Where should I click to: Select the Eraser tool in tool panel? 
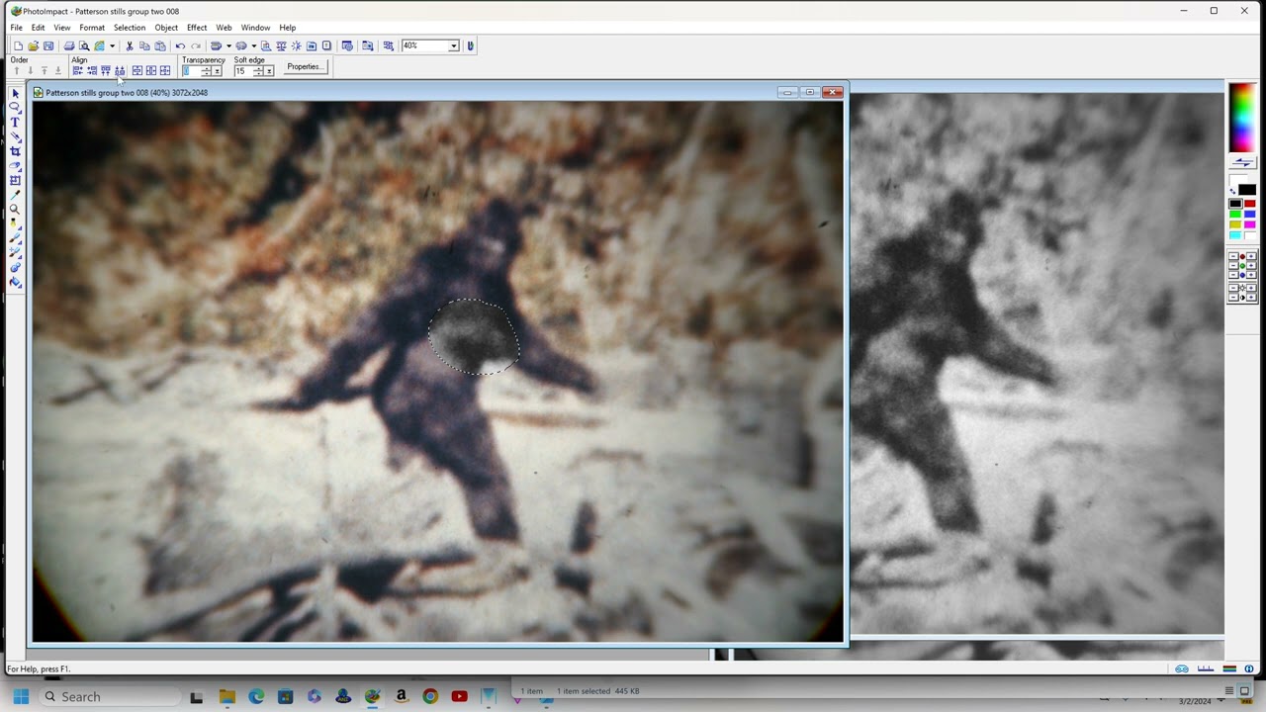tap(15, 165)
